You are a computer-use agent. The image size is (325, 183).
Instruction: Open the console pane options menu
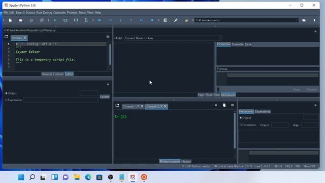[233, 105]
